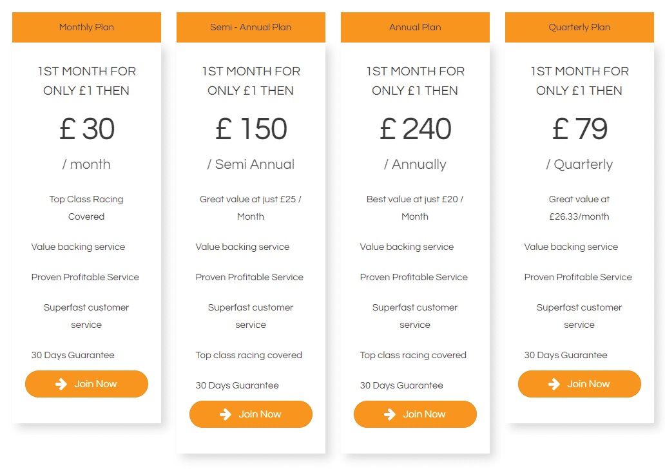This screenshot has height=469, width=665.
Task: Click 'Top Class Racing Covered' in Monthly Plan
Action: 86,207
